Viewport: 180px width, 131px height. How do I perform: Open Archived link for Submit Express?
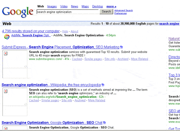123,59
